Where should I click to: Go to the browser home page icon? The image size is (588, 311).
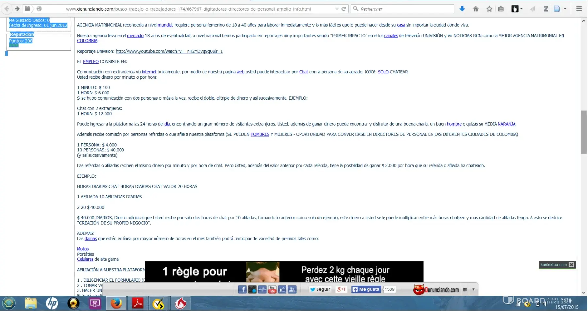click(476, 9)
